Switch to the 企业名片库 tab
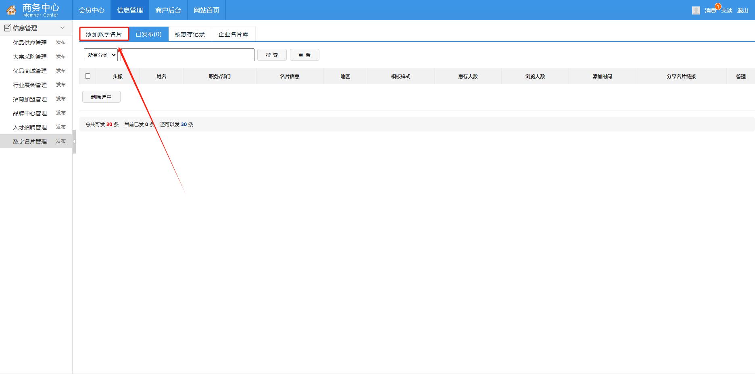755x374 pixels. [234, 34]
